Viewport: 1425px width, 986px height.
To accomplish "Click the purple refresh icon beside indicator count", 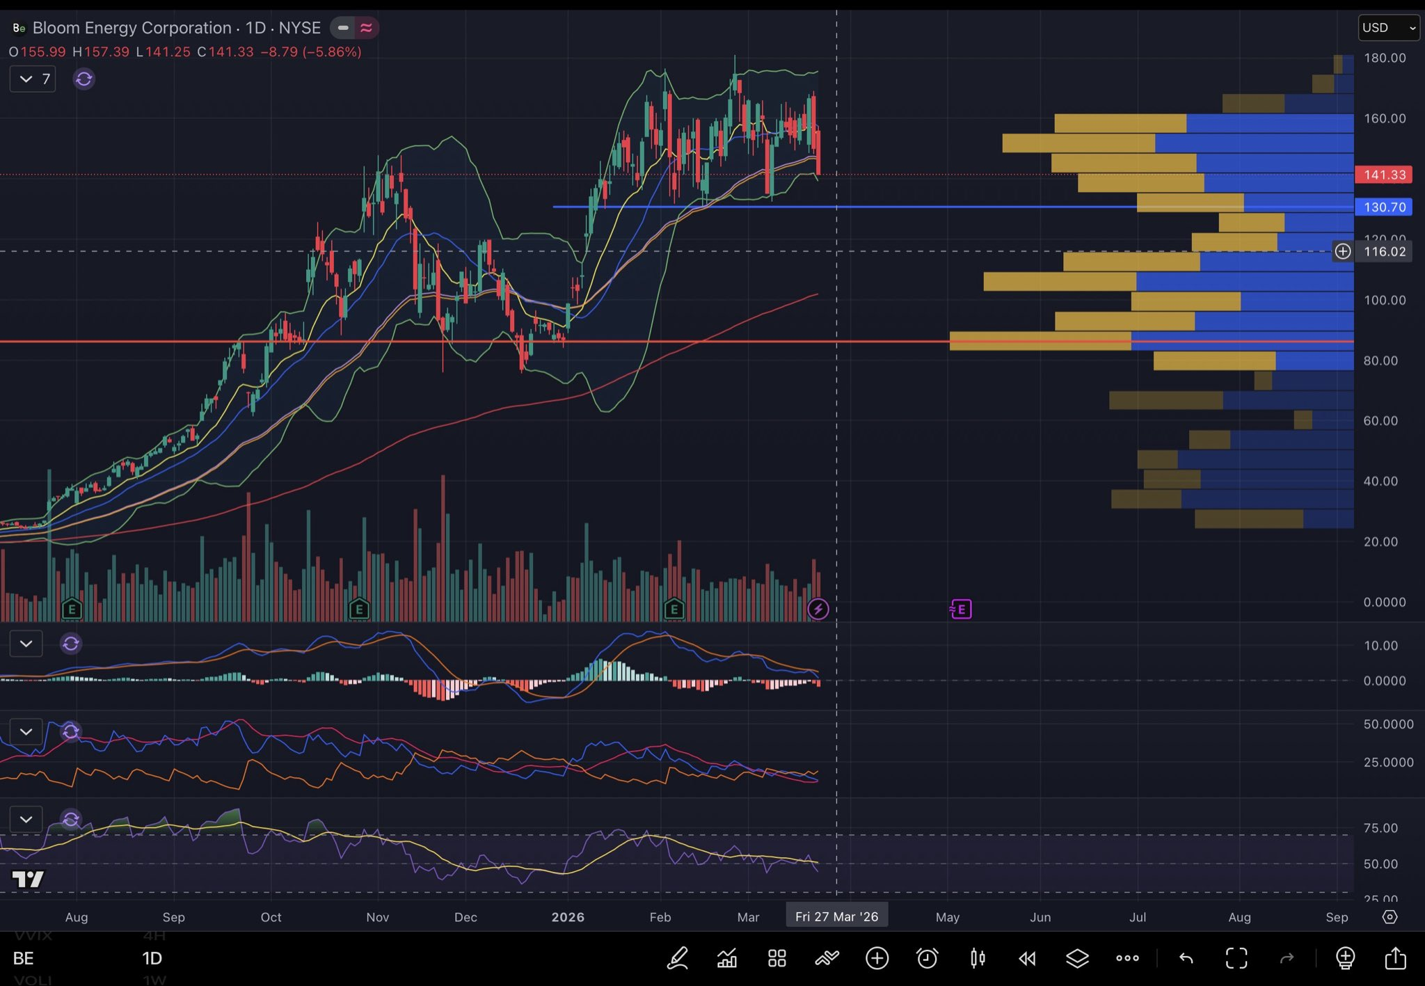I will pyautogui.click(x=84, y=79).
